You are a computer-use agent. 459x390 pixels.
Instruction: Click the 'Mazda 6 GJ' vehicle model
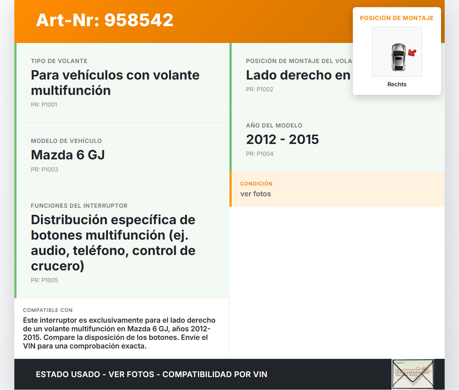(68, 155)
